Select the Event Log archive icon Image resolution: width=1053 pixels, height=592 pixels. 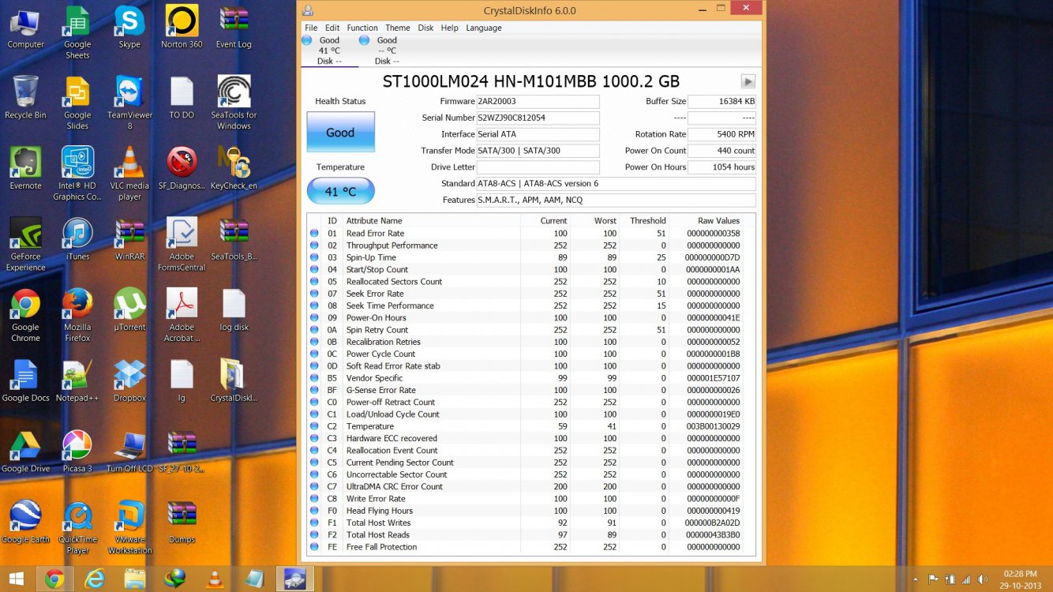234,27
